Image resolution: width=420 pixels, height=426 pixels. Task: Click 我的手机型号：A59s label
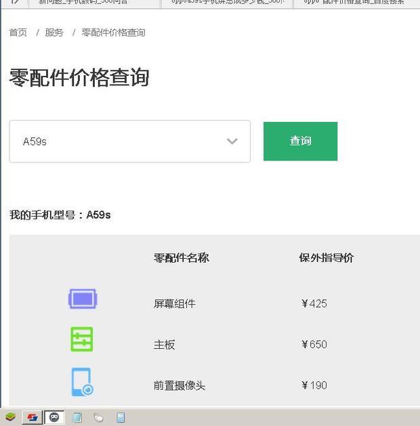coord(60,215)
